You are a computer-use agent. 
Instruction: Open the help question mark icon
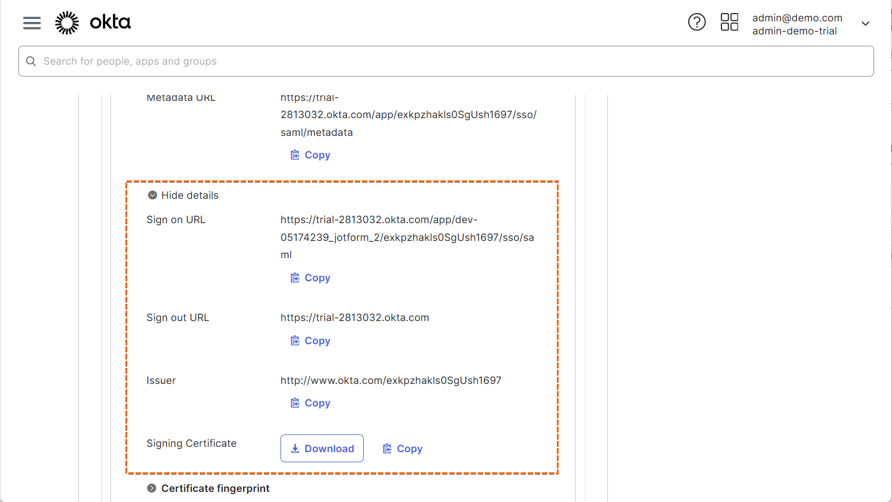[x=696, y=23]
